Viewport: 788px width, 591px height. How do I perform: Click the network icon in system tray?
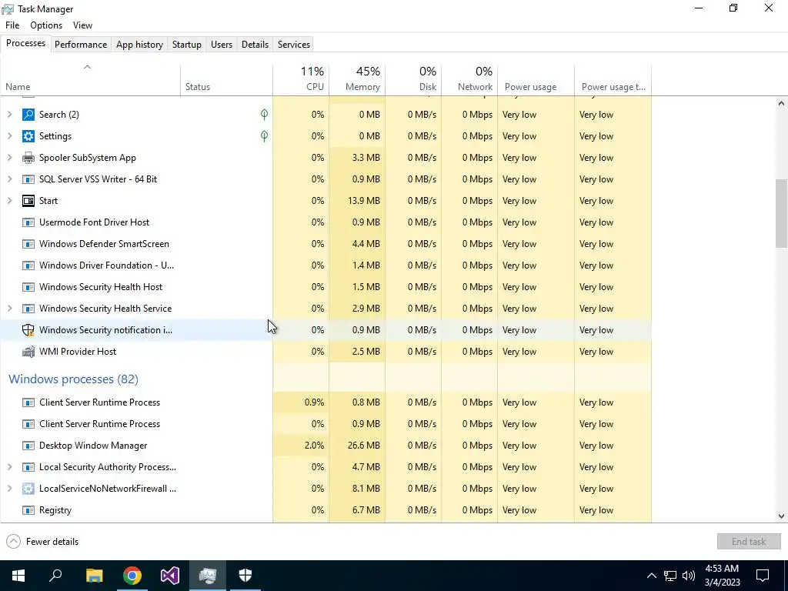(670, 576)
